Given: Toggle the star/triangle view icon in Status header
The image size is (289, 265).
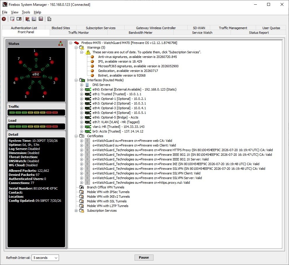Looking at the screenshot, I should click(x=60, y=44).
